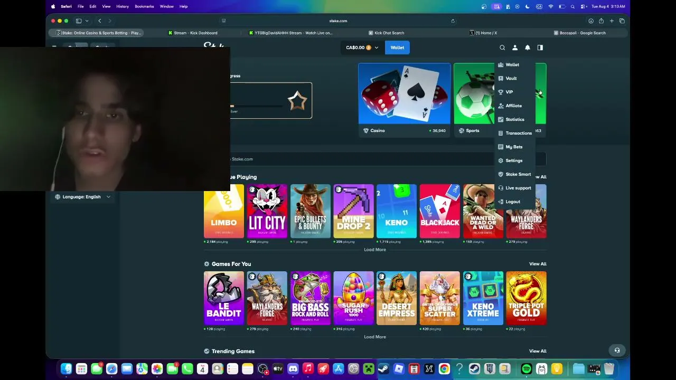Open the Apple TV app in the Dock
676x380 pixels.
[x=278, y=369]
